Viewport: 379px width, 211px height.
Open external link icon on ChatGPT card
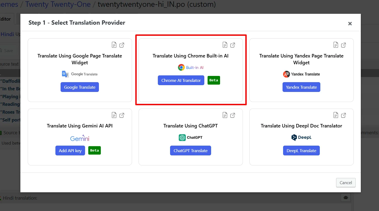click(233, 115)
